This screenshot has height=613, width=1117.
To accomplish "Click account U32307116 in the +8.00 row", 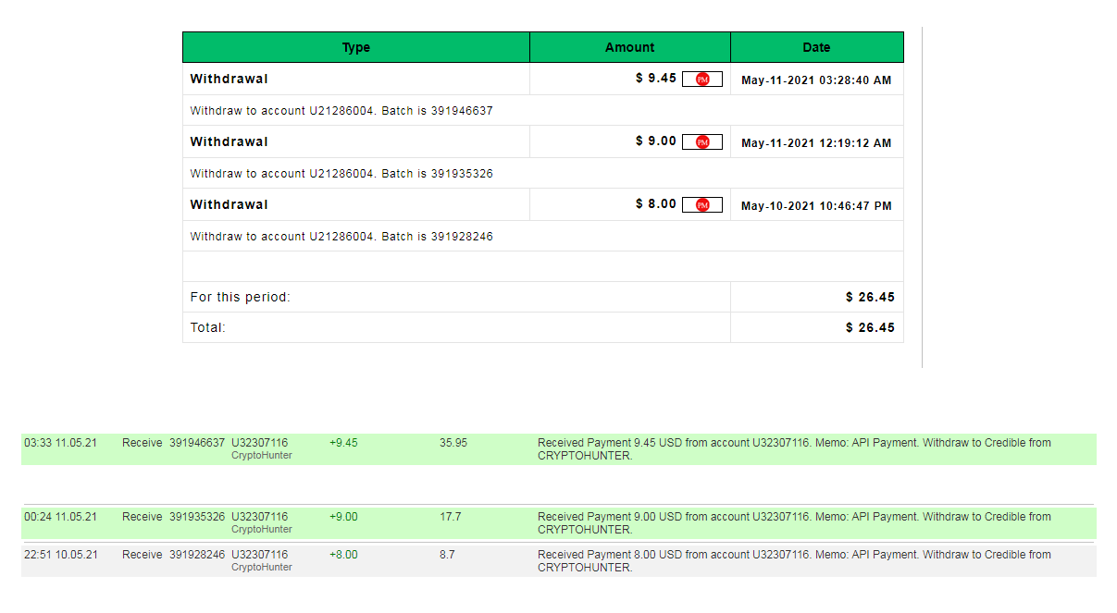I will click(x=260, y=555).
